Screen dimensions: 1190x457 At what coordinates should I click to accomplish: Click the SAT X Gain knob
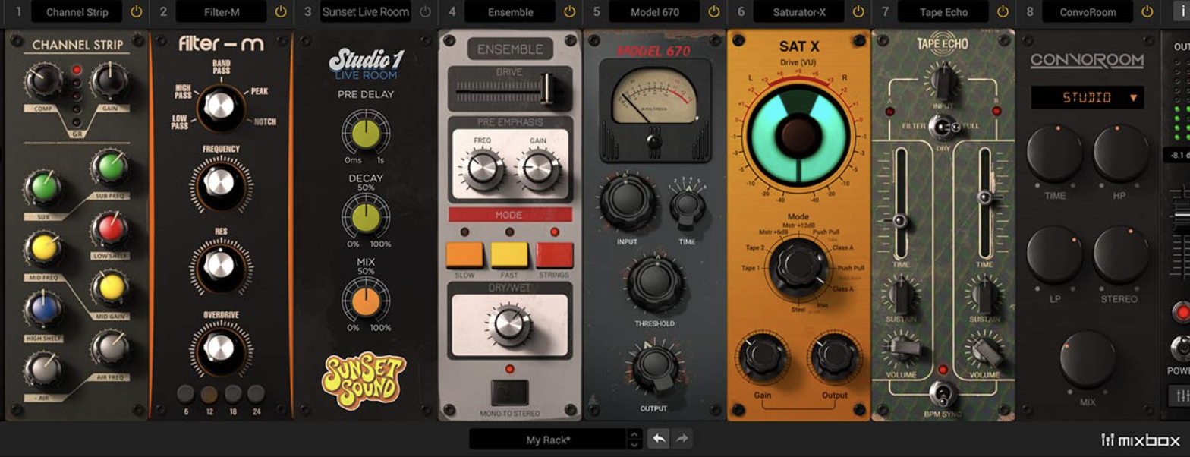tap(763, 358)
